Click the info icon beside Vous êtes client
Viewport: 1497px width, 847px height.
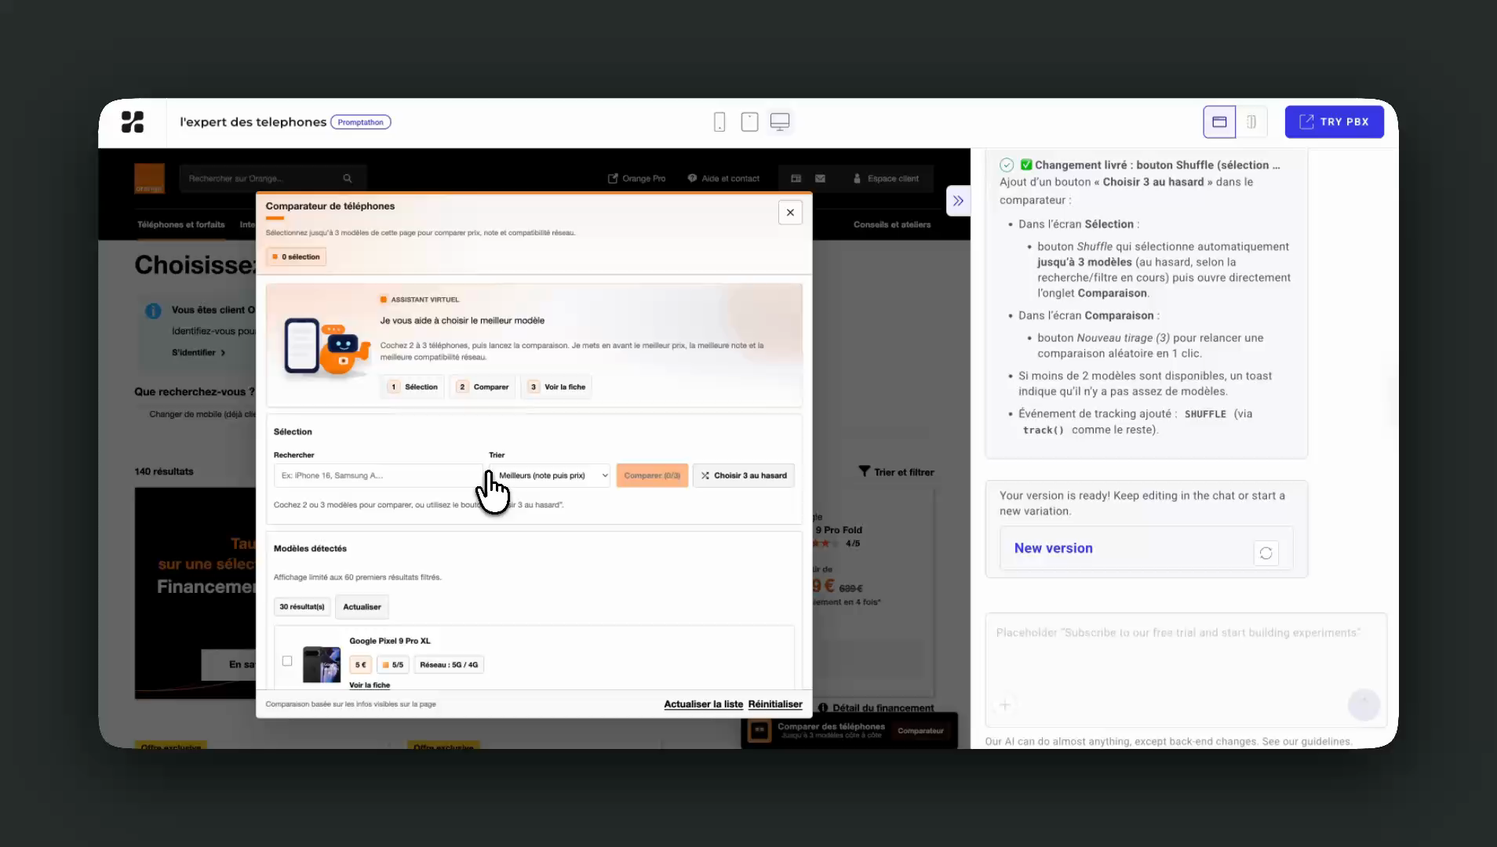153,311
